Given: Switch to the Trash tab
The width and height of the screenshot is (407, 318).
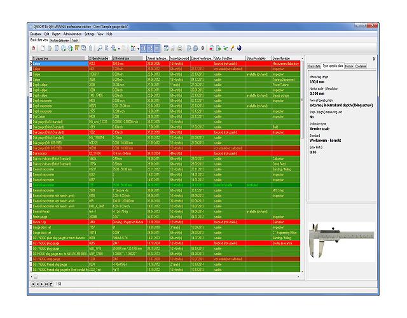Looking at the screenshot, I should click(75, 41).
